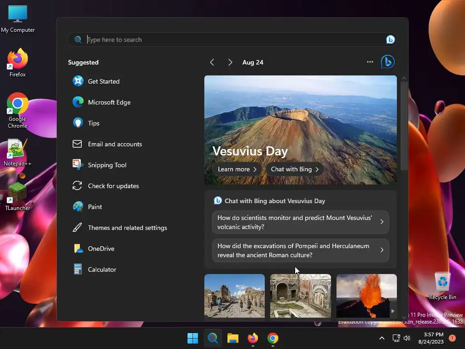Launch Calculator icon in suggestions

pyautogui.click(x=78, y=269)
